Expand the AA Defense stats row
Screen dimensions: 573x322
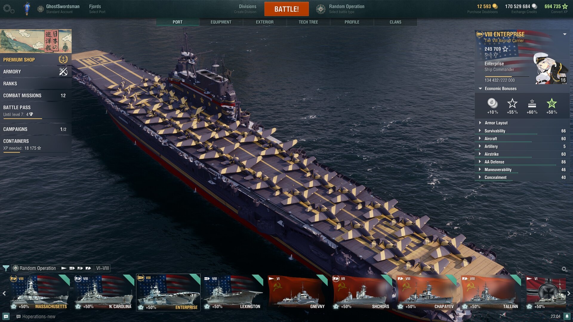[522, 162]
